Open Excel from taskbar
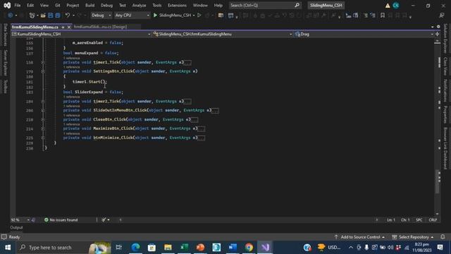Viewport: 451px width, 254px height. coord(184,248)
